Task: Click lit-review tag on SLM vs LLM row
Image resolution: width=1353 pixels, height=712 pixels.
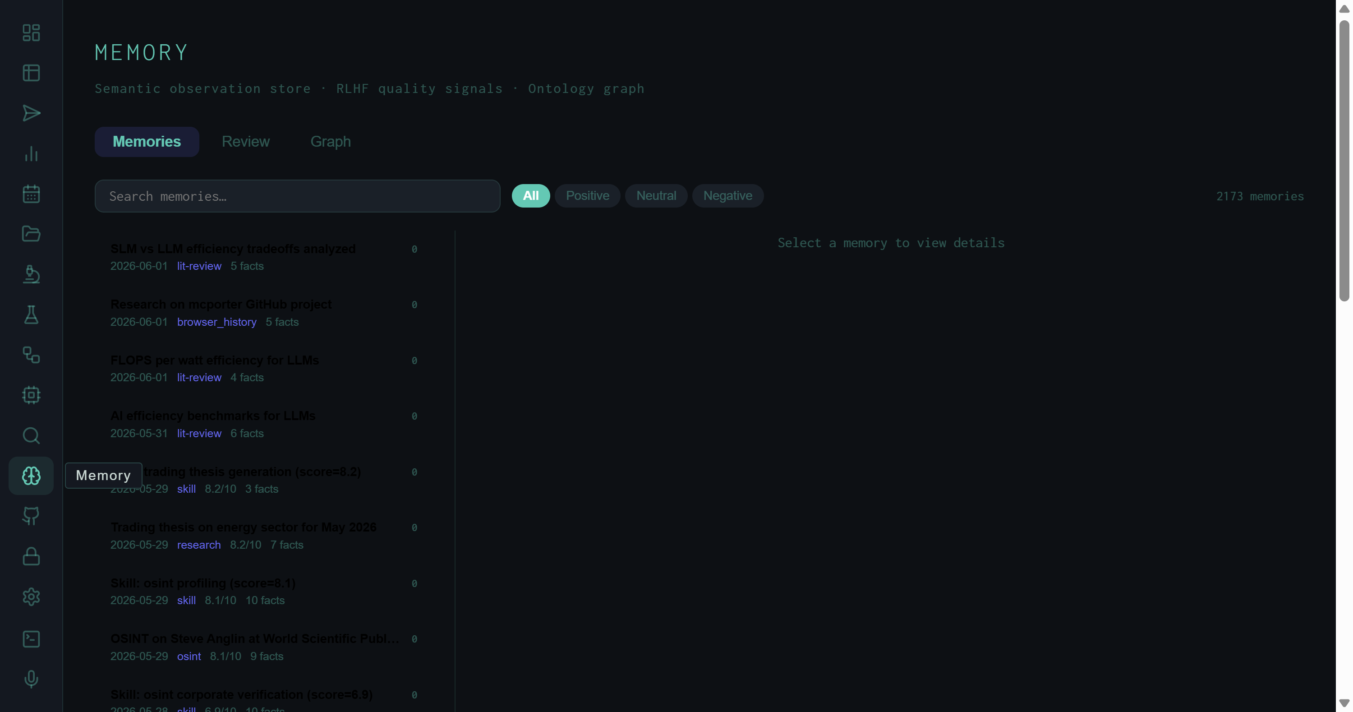Action: click(199, 266)
